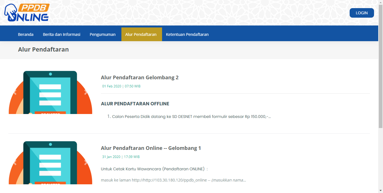Show previous image in Gelombang 2 carousel

[15, 92]
